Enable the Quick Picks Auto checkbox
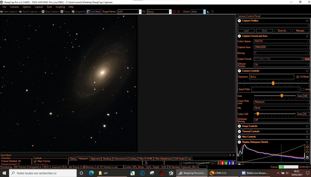 point(303,89)
